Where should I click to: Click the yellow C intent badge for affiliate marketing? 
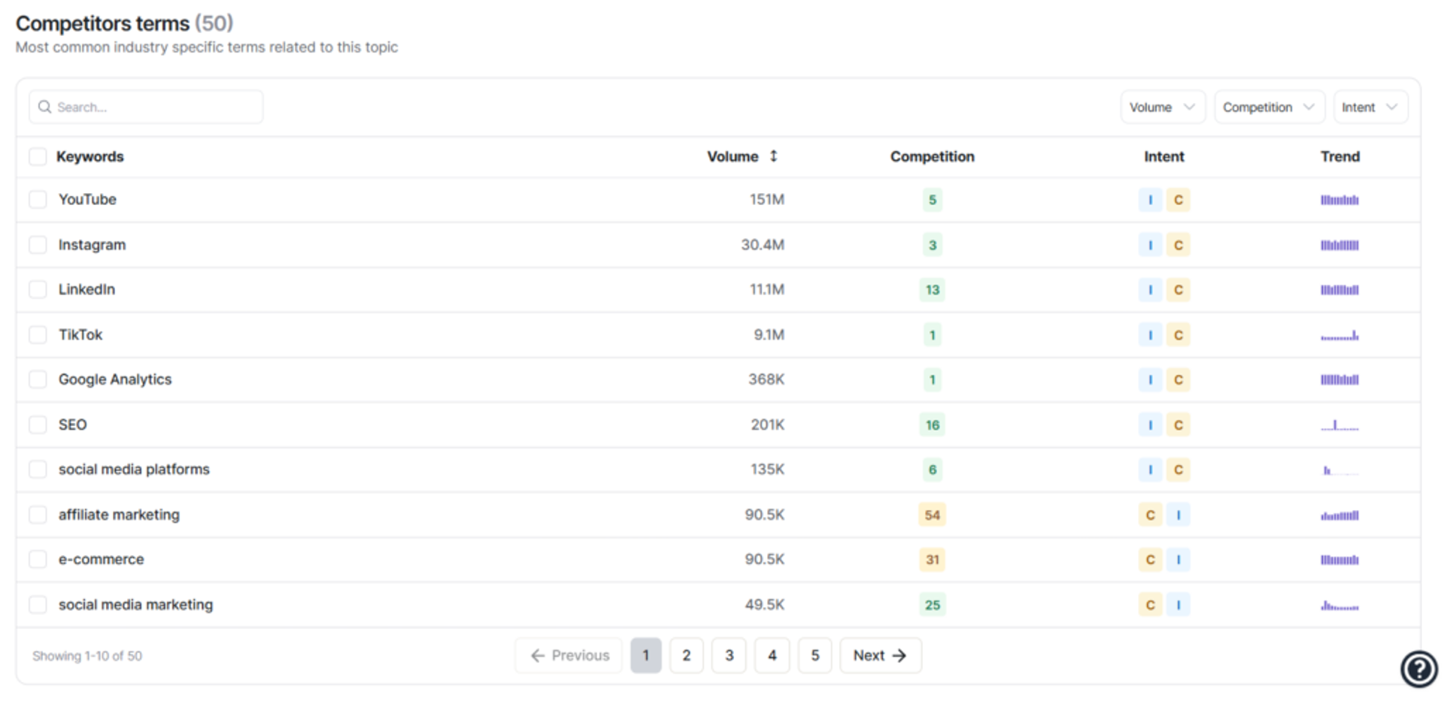click(1150, 515)
